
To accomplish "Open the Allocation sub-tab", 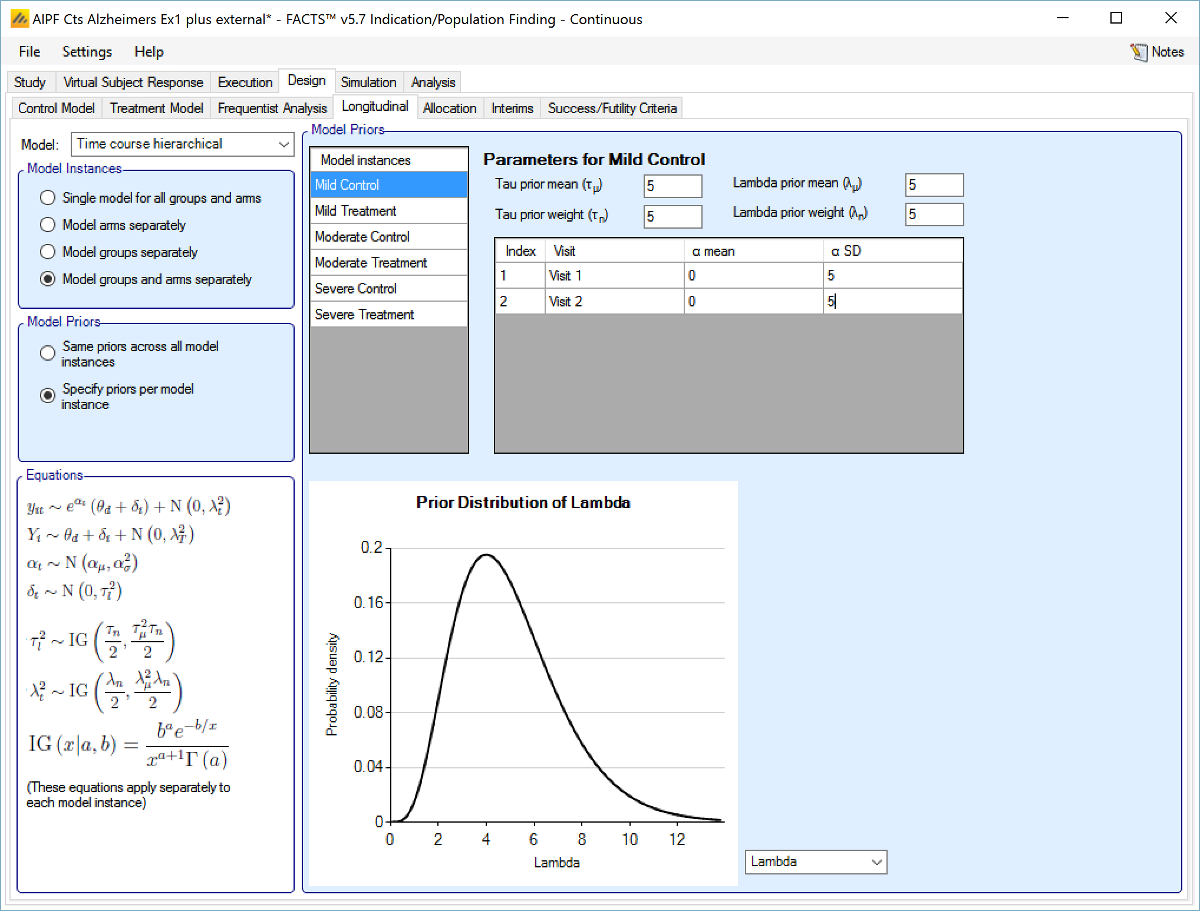I will [450, 108].
